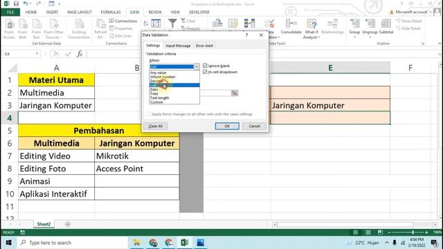Viewport: 443px width, 249px height.
Task: Select cell with Editing Video
Action: tap(56, 156)
